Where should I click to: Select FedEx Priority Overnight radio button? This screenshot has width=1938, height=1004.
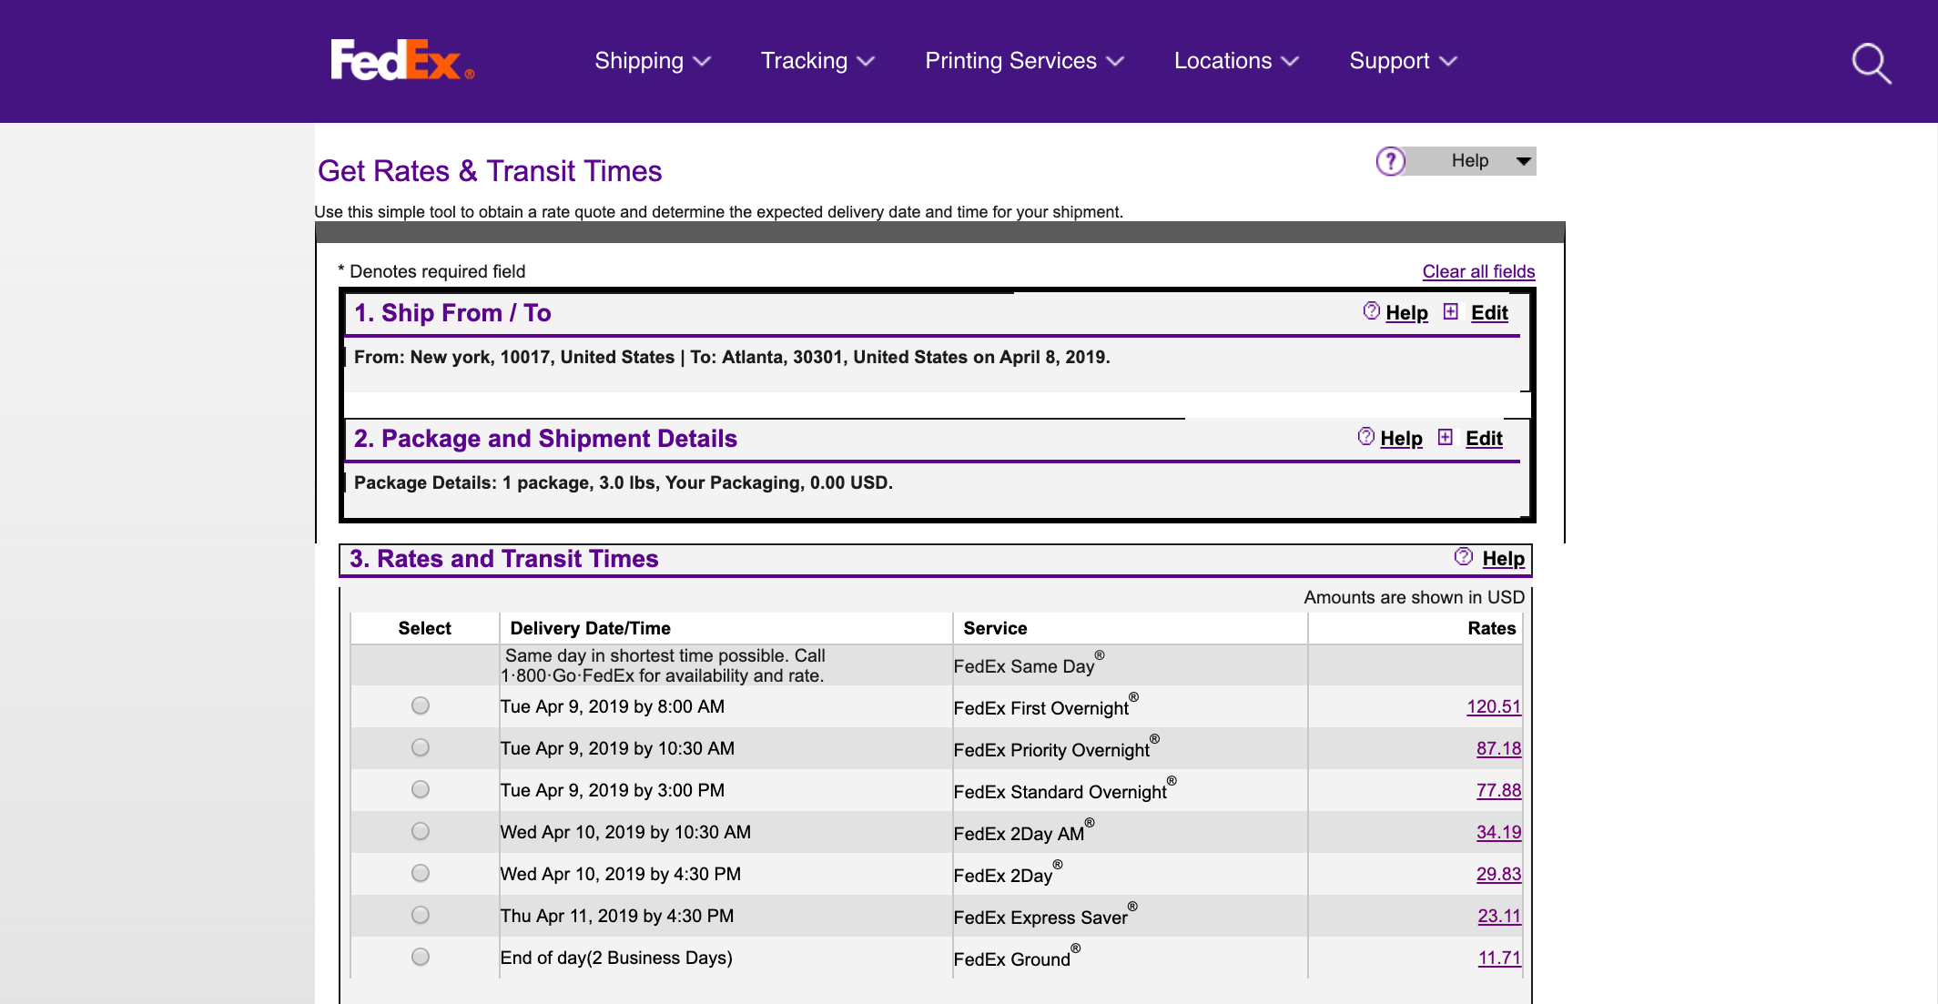pyautogui.click(x=420, y=747)
